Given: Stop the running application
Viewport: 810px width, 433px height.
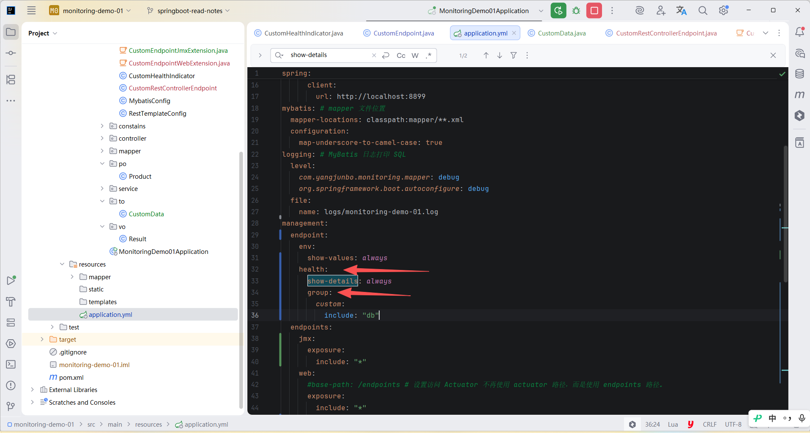Looking at the screenshot, I should tap(594, 11).
